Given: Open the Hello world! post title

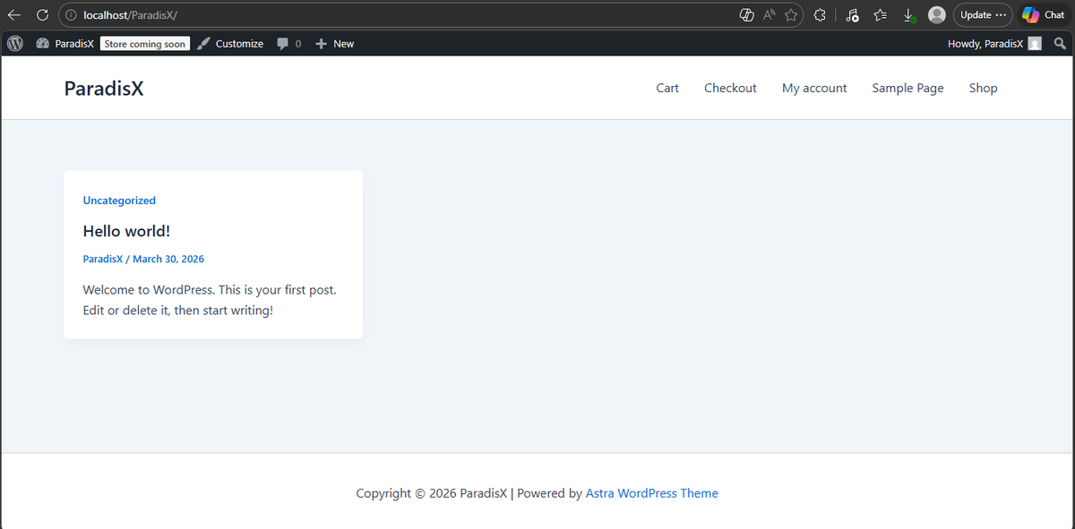Looking at the screenshot, I should (x=126, y=231).
